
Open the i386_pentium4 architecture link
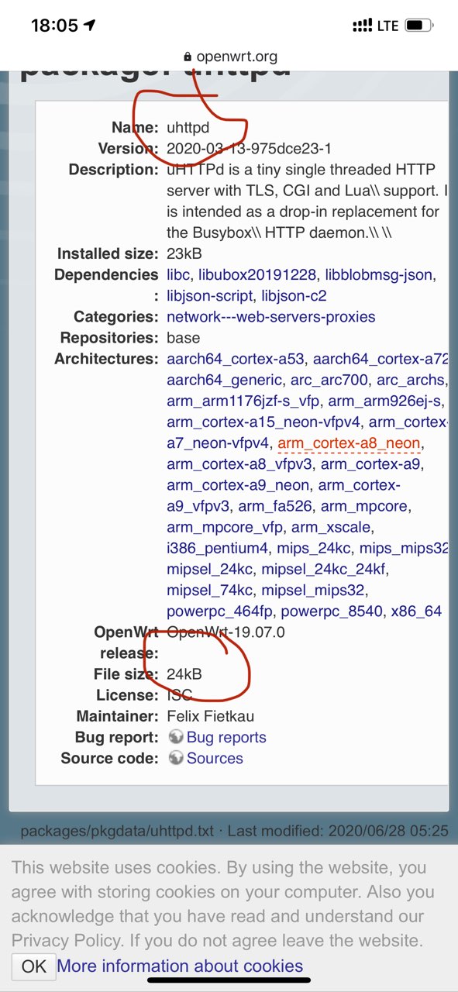pyautogui.click(x=218, y=549)
